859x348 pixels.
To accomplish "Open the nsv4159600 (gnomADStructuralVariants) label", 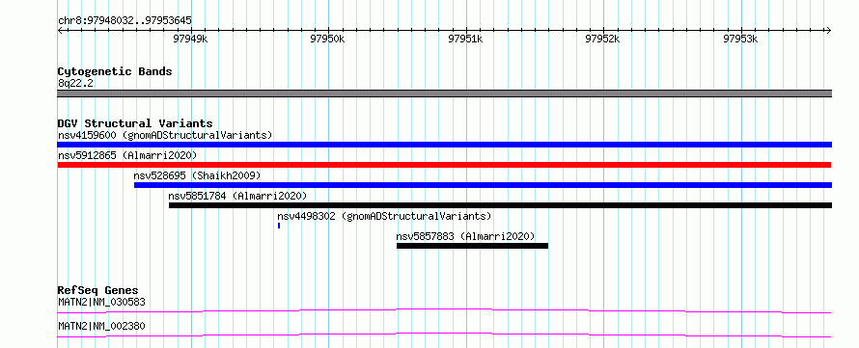I will (165, 135).
